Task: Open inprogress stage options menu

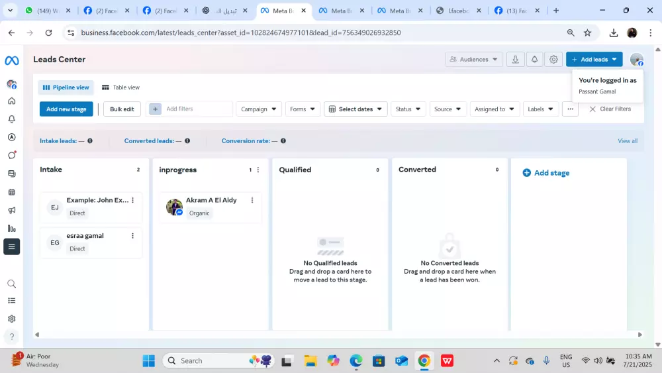Action: pos(258,170)
